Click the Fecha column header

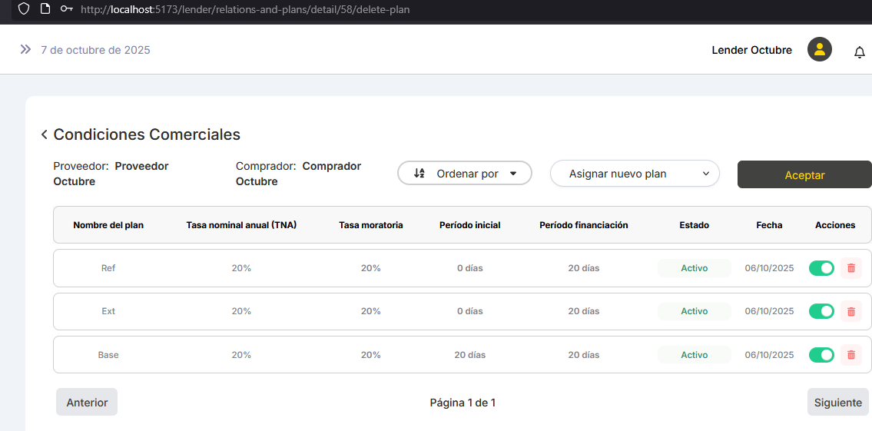tap(769, 225)
